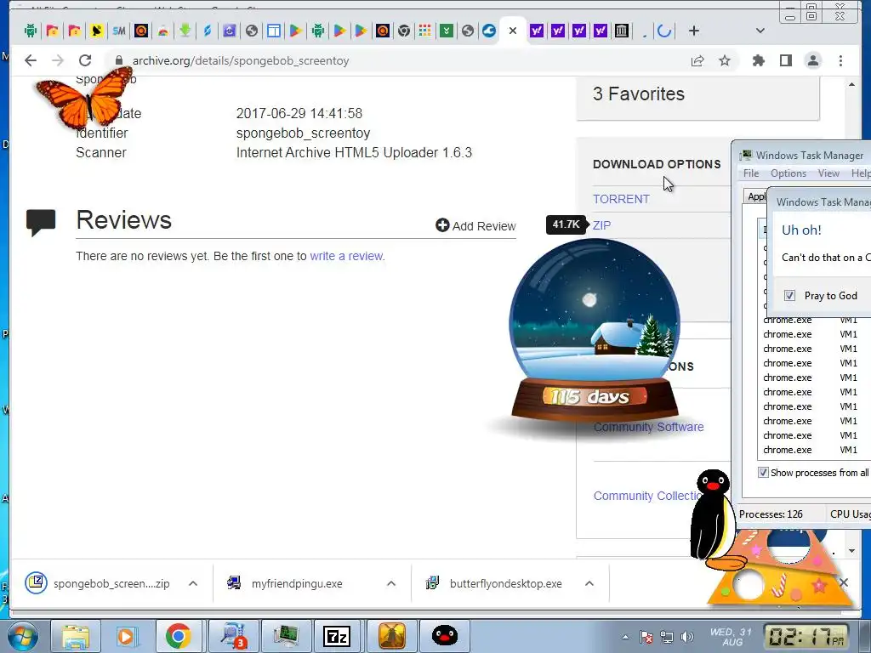Open the Community Software link

pos(649,427)
